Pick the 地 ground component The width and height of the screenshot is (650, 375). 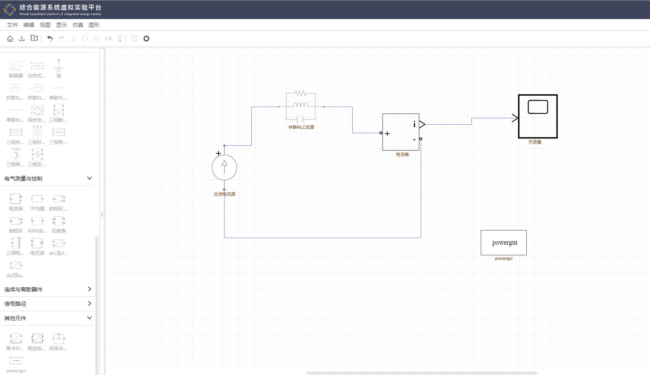[59, 69]
